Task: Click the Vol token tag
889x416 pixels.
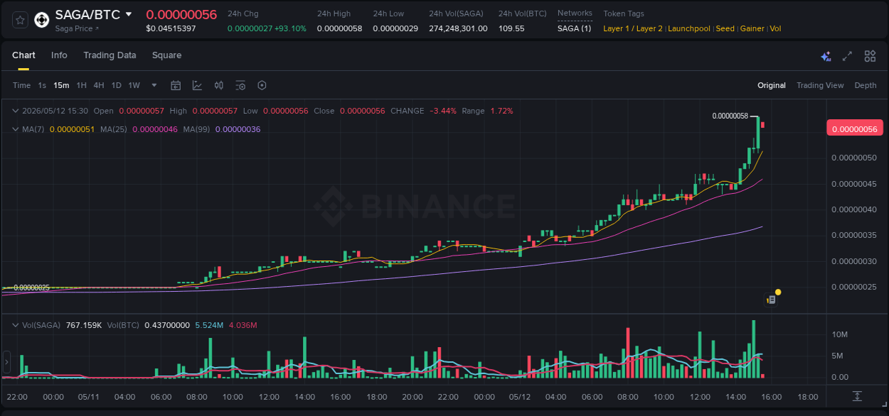Action: pyautogui.click(x=775, y=28)
